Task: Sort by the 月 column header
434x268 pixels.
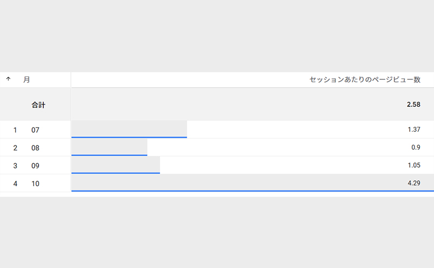Action: [26, 80]
